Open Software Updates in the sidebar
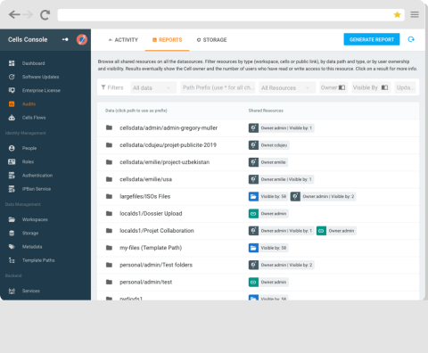Screen dimensions: 428x353 (x=40, y=77)
